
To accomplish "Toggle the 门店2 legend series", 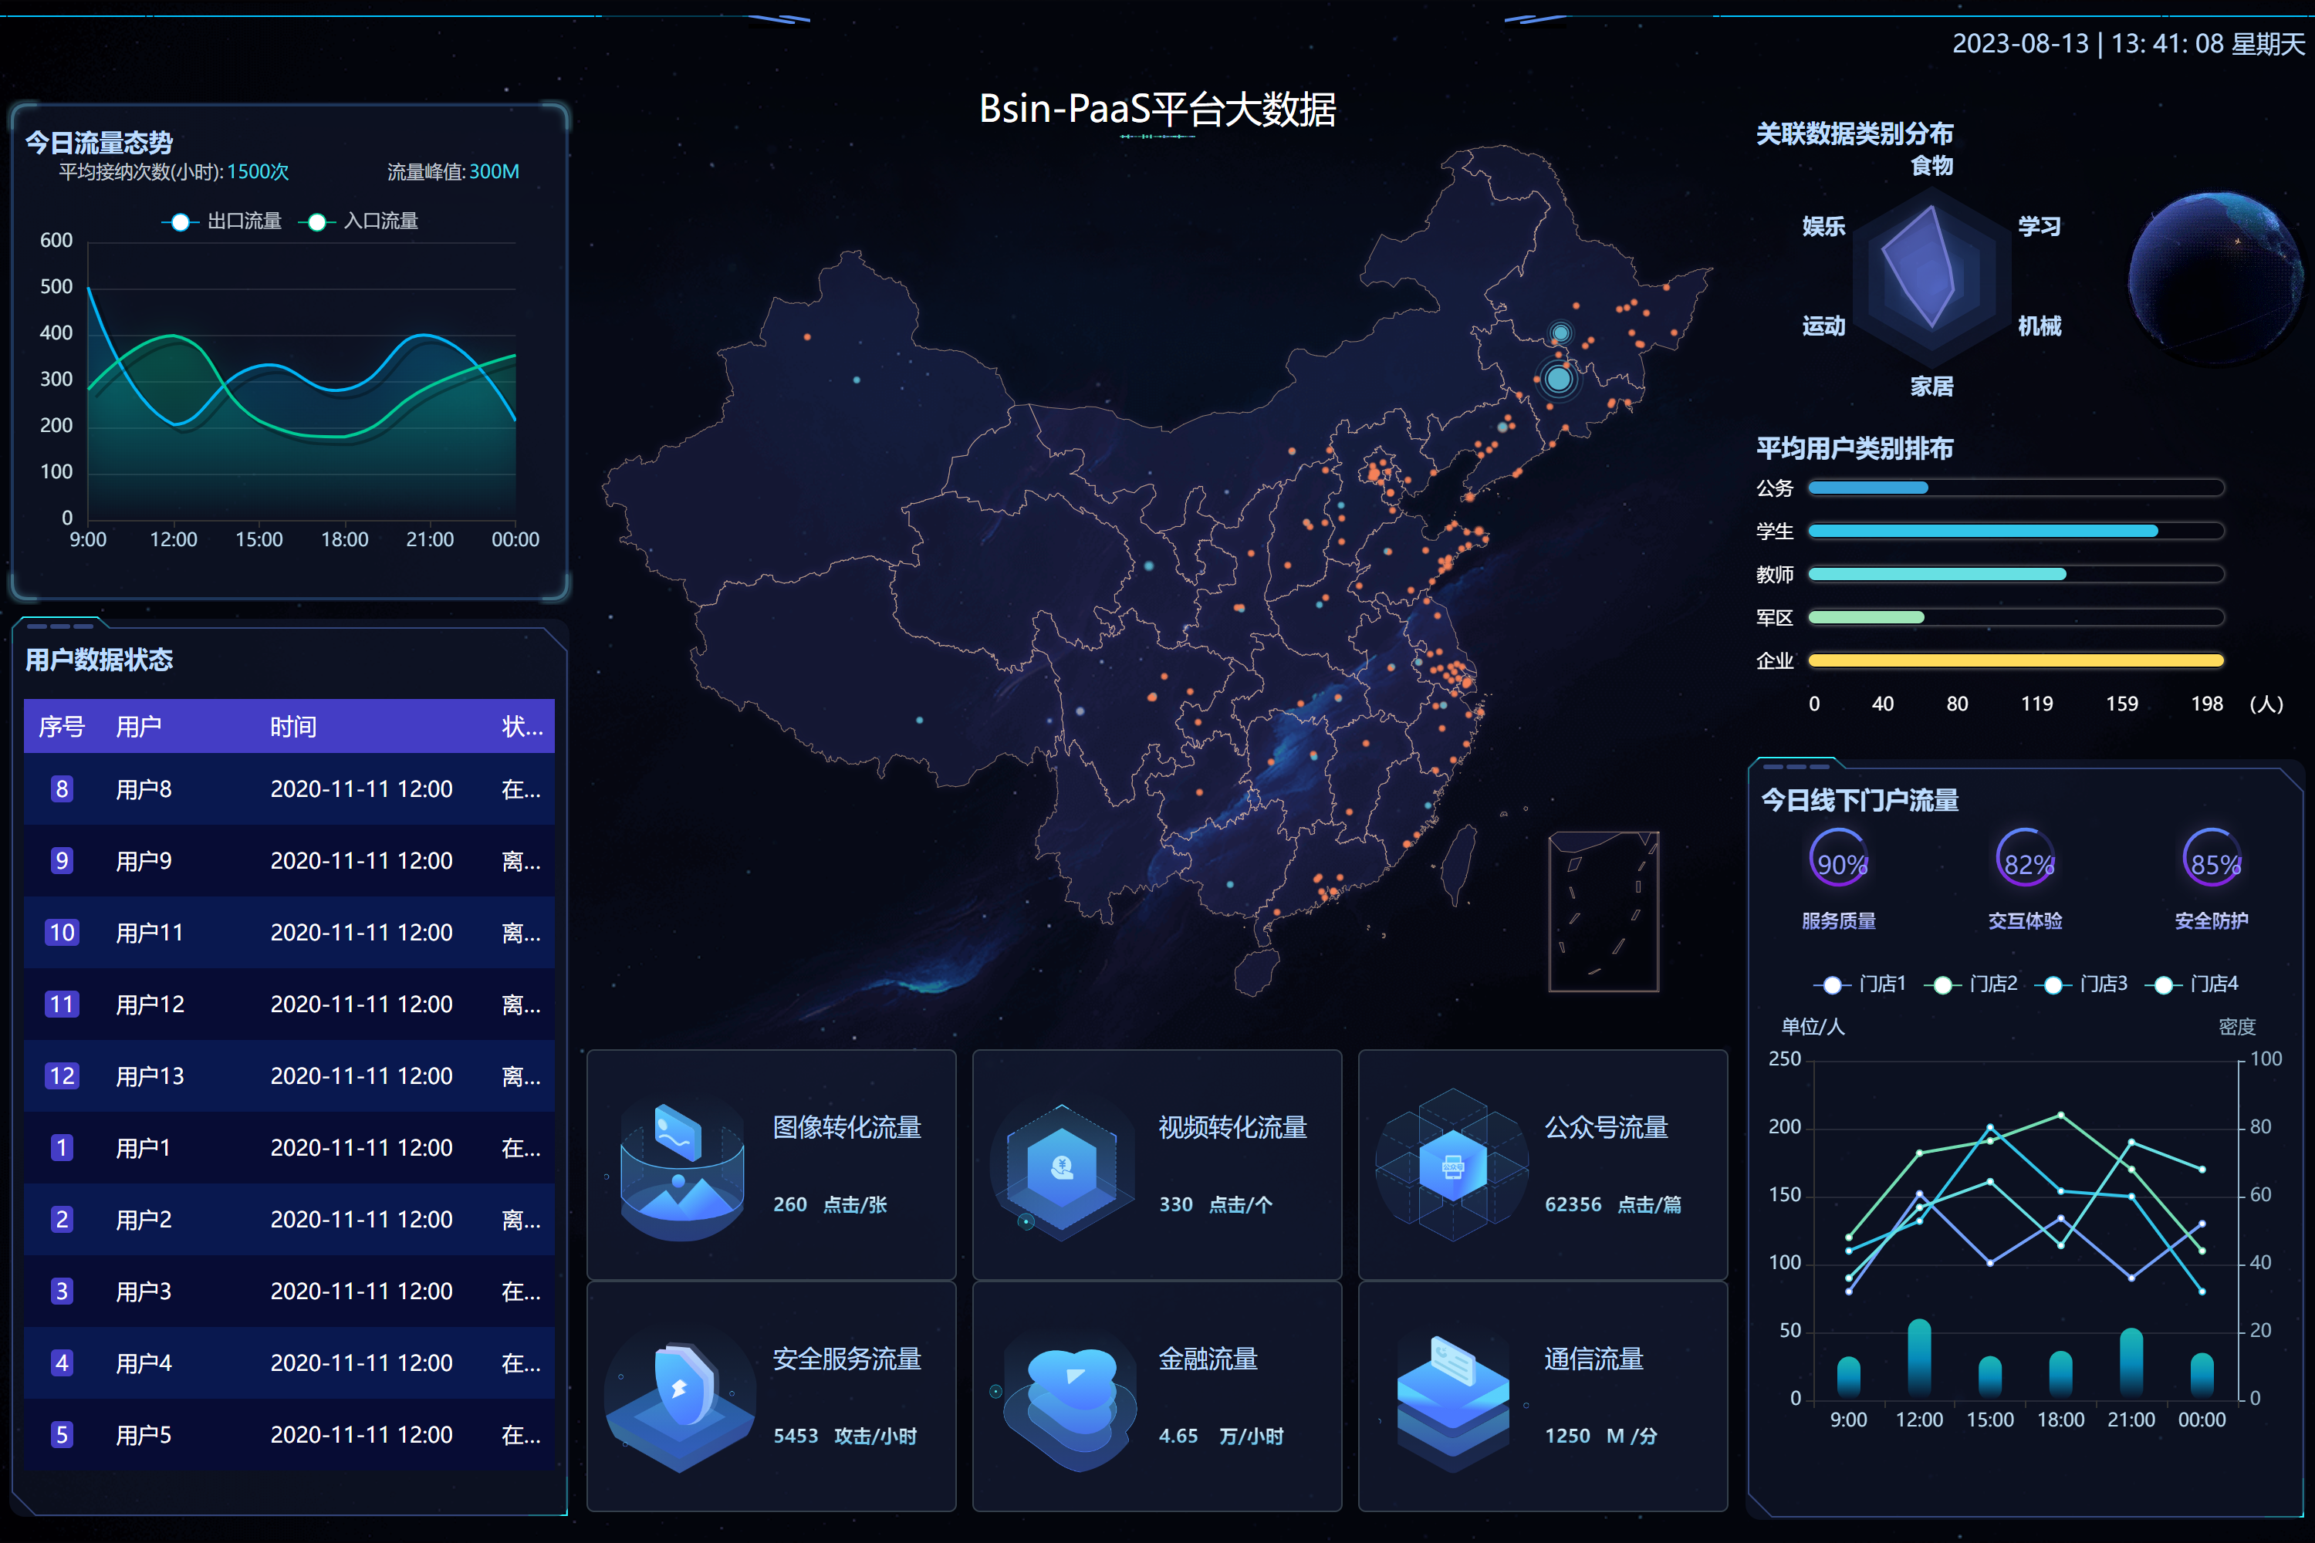I will [1971, 984].
